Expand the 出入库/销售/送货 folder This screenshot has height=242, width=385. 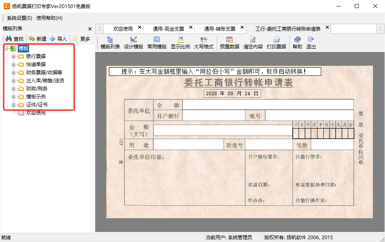coord(13,81)
